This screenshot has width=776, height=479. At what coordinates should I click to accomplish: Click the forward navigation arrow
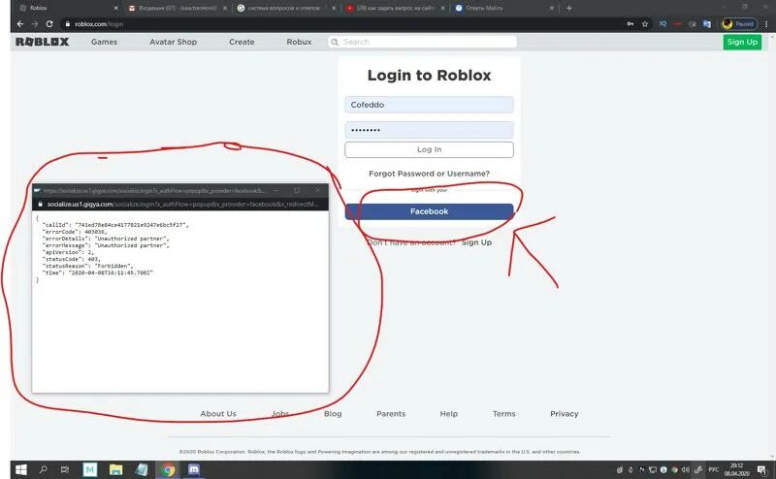point(35,23)
